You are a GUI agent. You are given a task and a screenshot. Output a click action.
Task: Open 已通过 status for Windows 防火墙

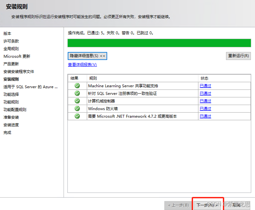tap(205, 109)
